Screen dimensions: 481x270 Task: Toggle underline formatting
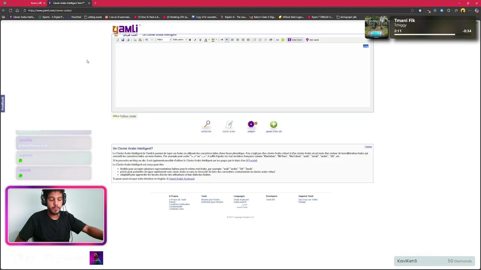pyautogui.click(x=200, y=40)
